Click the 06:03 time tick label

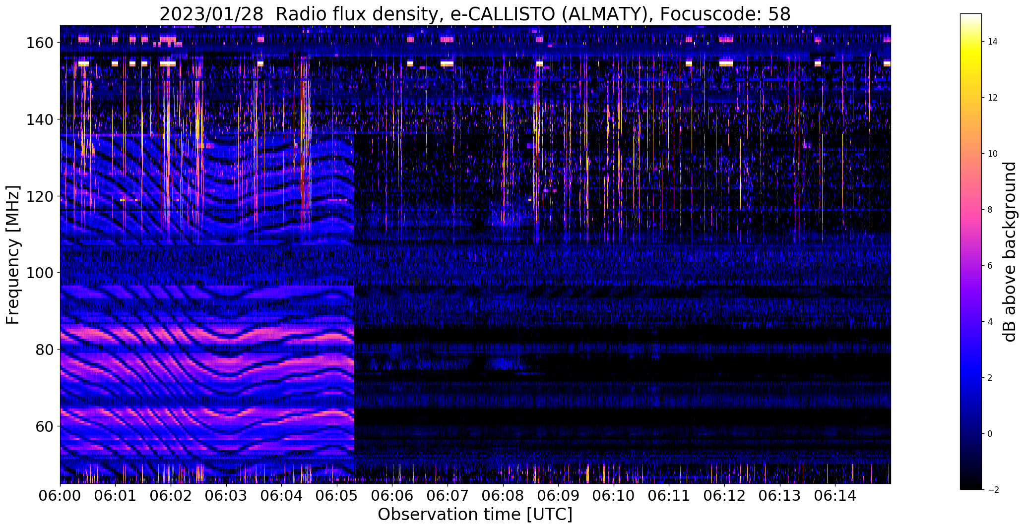point(226,496)
